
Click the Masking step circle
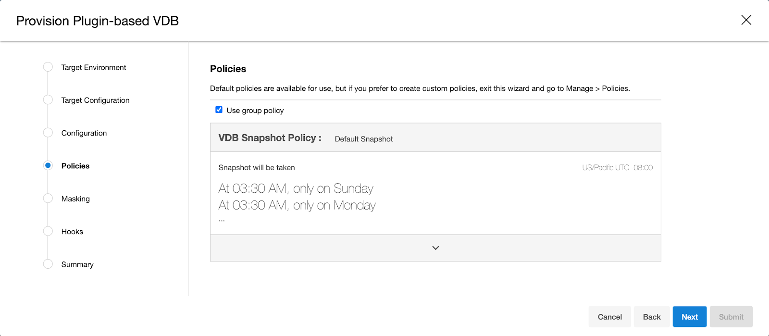48,199
